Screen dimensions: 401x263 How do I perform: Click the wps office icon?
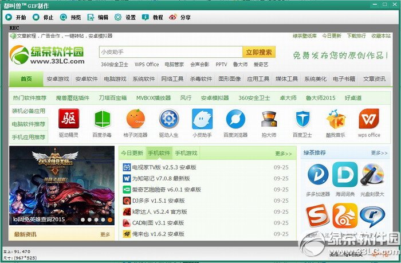[369, 119]
